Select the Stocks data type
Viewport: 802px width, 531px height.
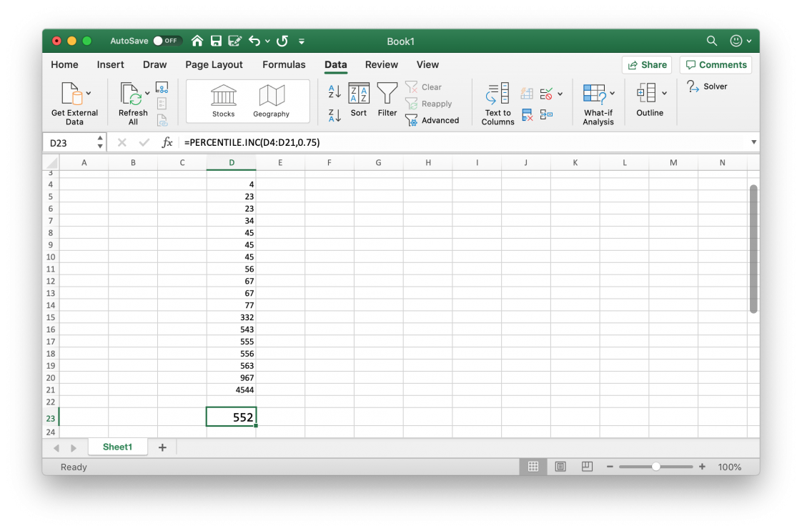tap(223, 100)
